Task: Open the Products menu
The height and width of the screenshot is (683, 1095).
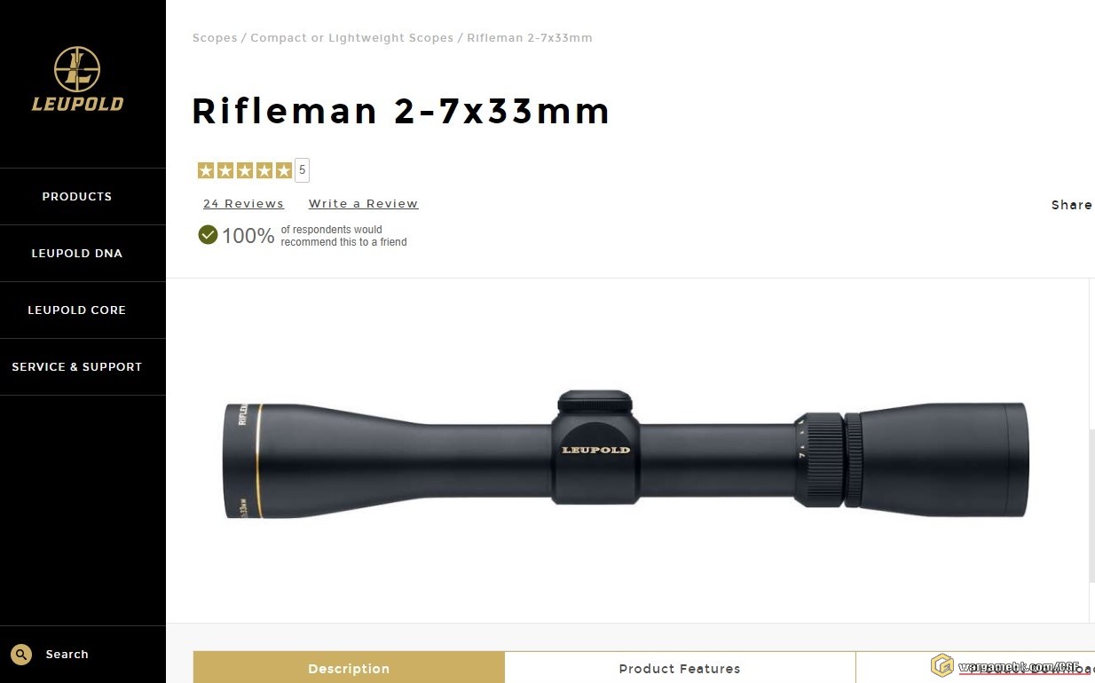Action: point(77,197)
